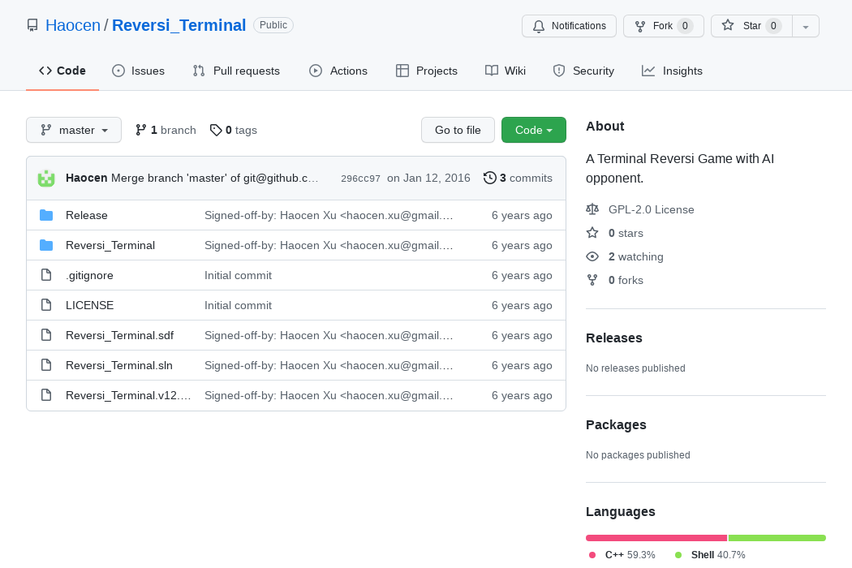Screen dimensions: 852x568
Task: Open commit hash 296cc97 link
Action: (x=360, y=179)
